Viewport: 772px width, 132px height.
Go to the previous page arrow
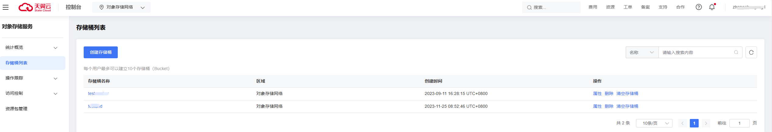683,123
